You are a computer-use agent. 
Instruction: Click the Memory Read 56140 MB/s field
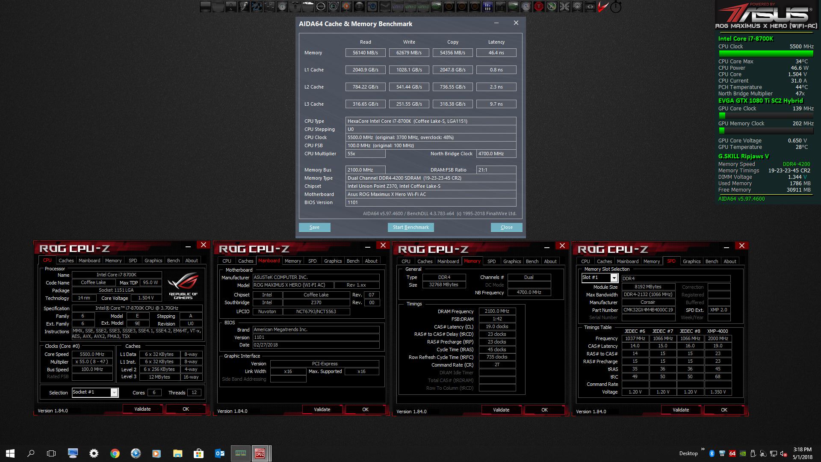coord(365,53)
